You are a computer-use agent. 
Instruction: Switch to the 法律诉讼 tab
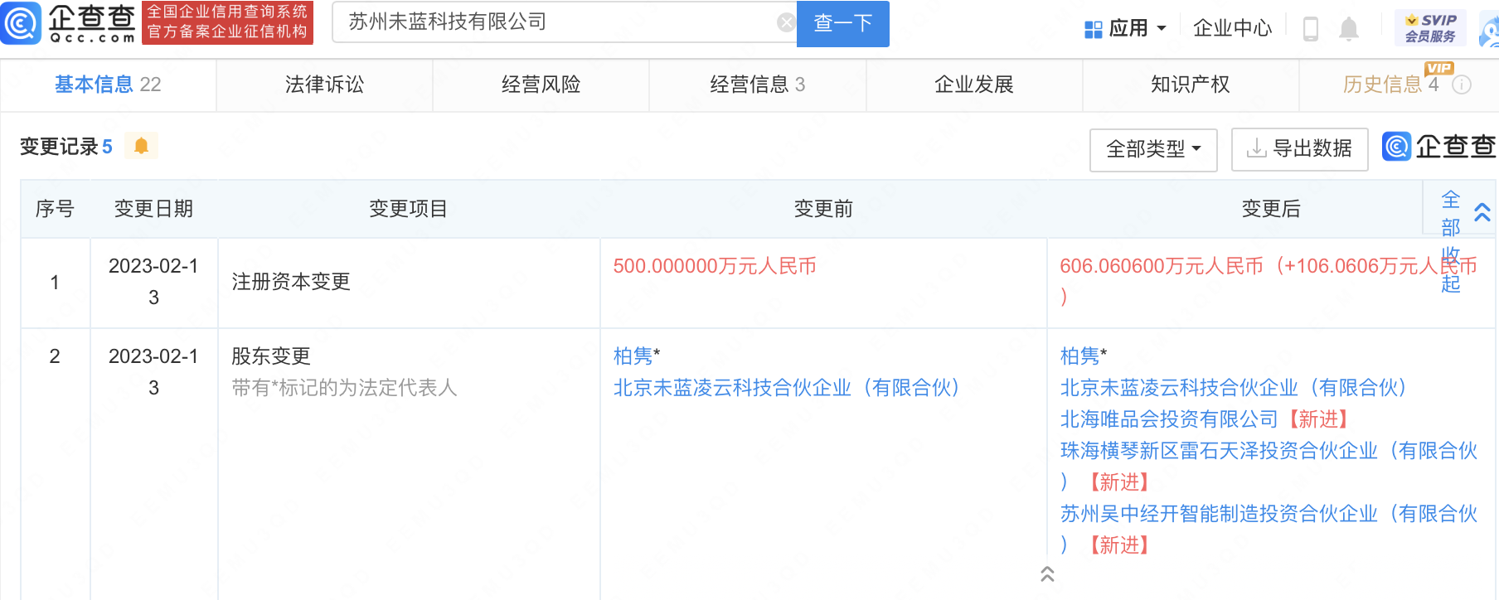coord(324,85)
